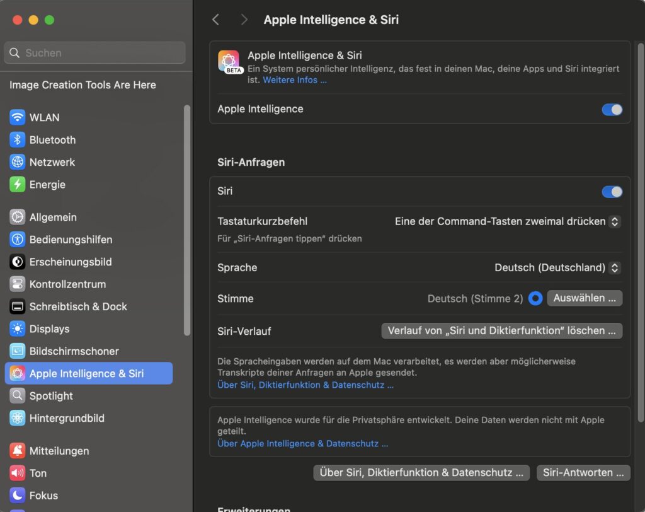Screen dimensions: 645x512
Task: Go to Spotlight settings
Action: click(51, 395)
